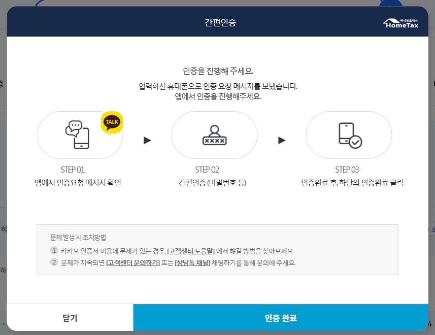435x335 pixels.
Task: Click the 닫기 button
Action: [69, 317]
